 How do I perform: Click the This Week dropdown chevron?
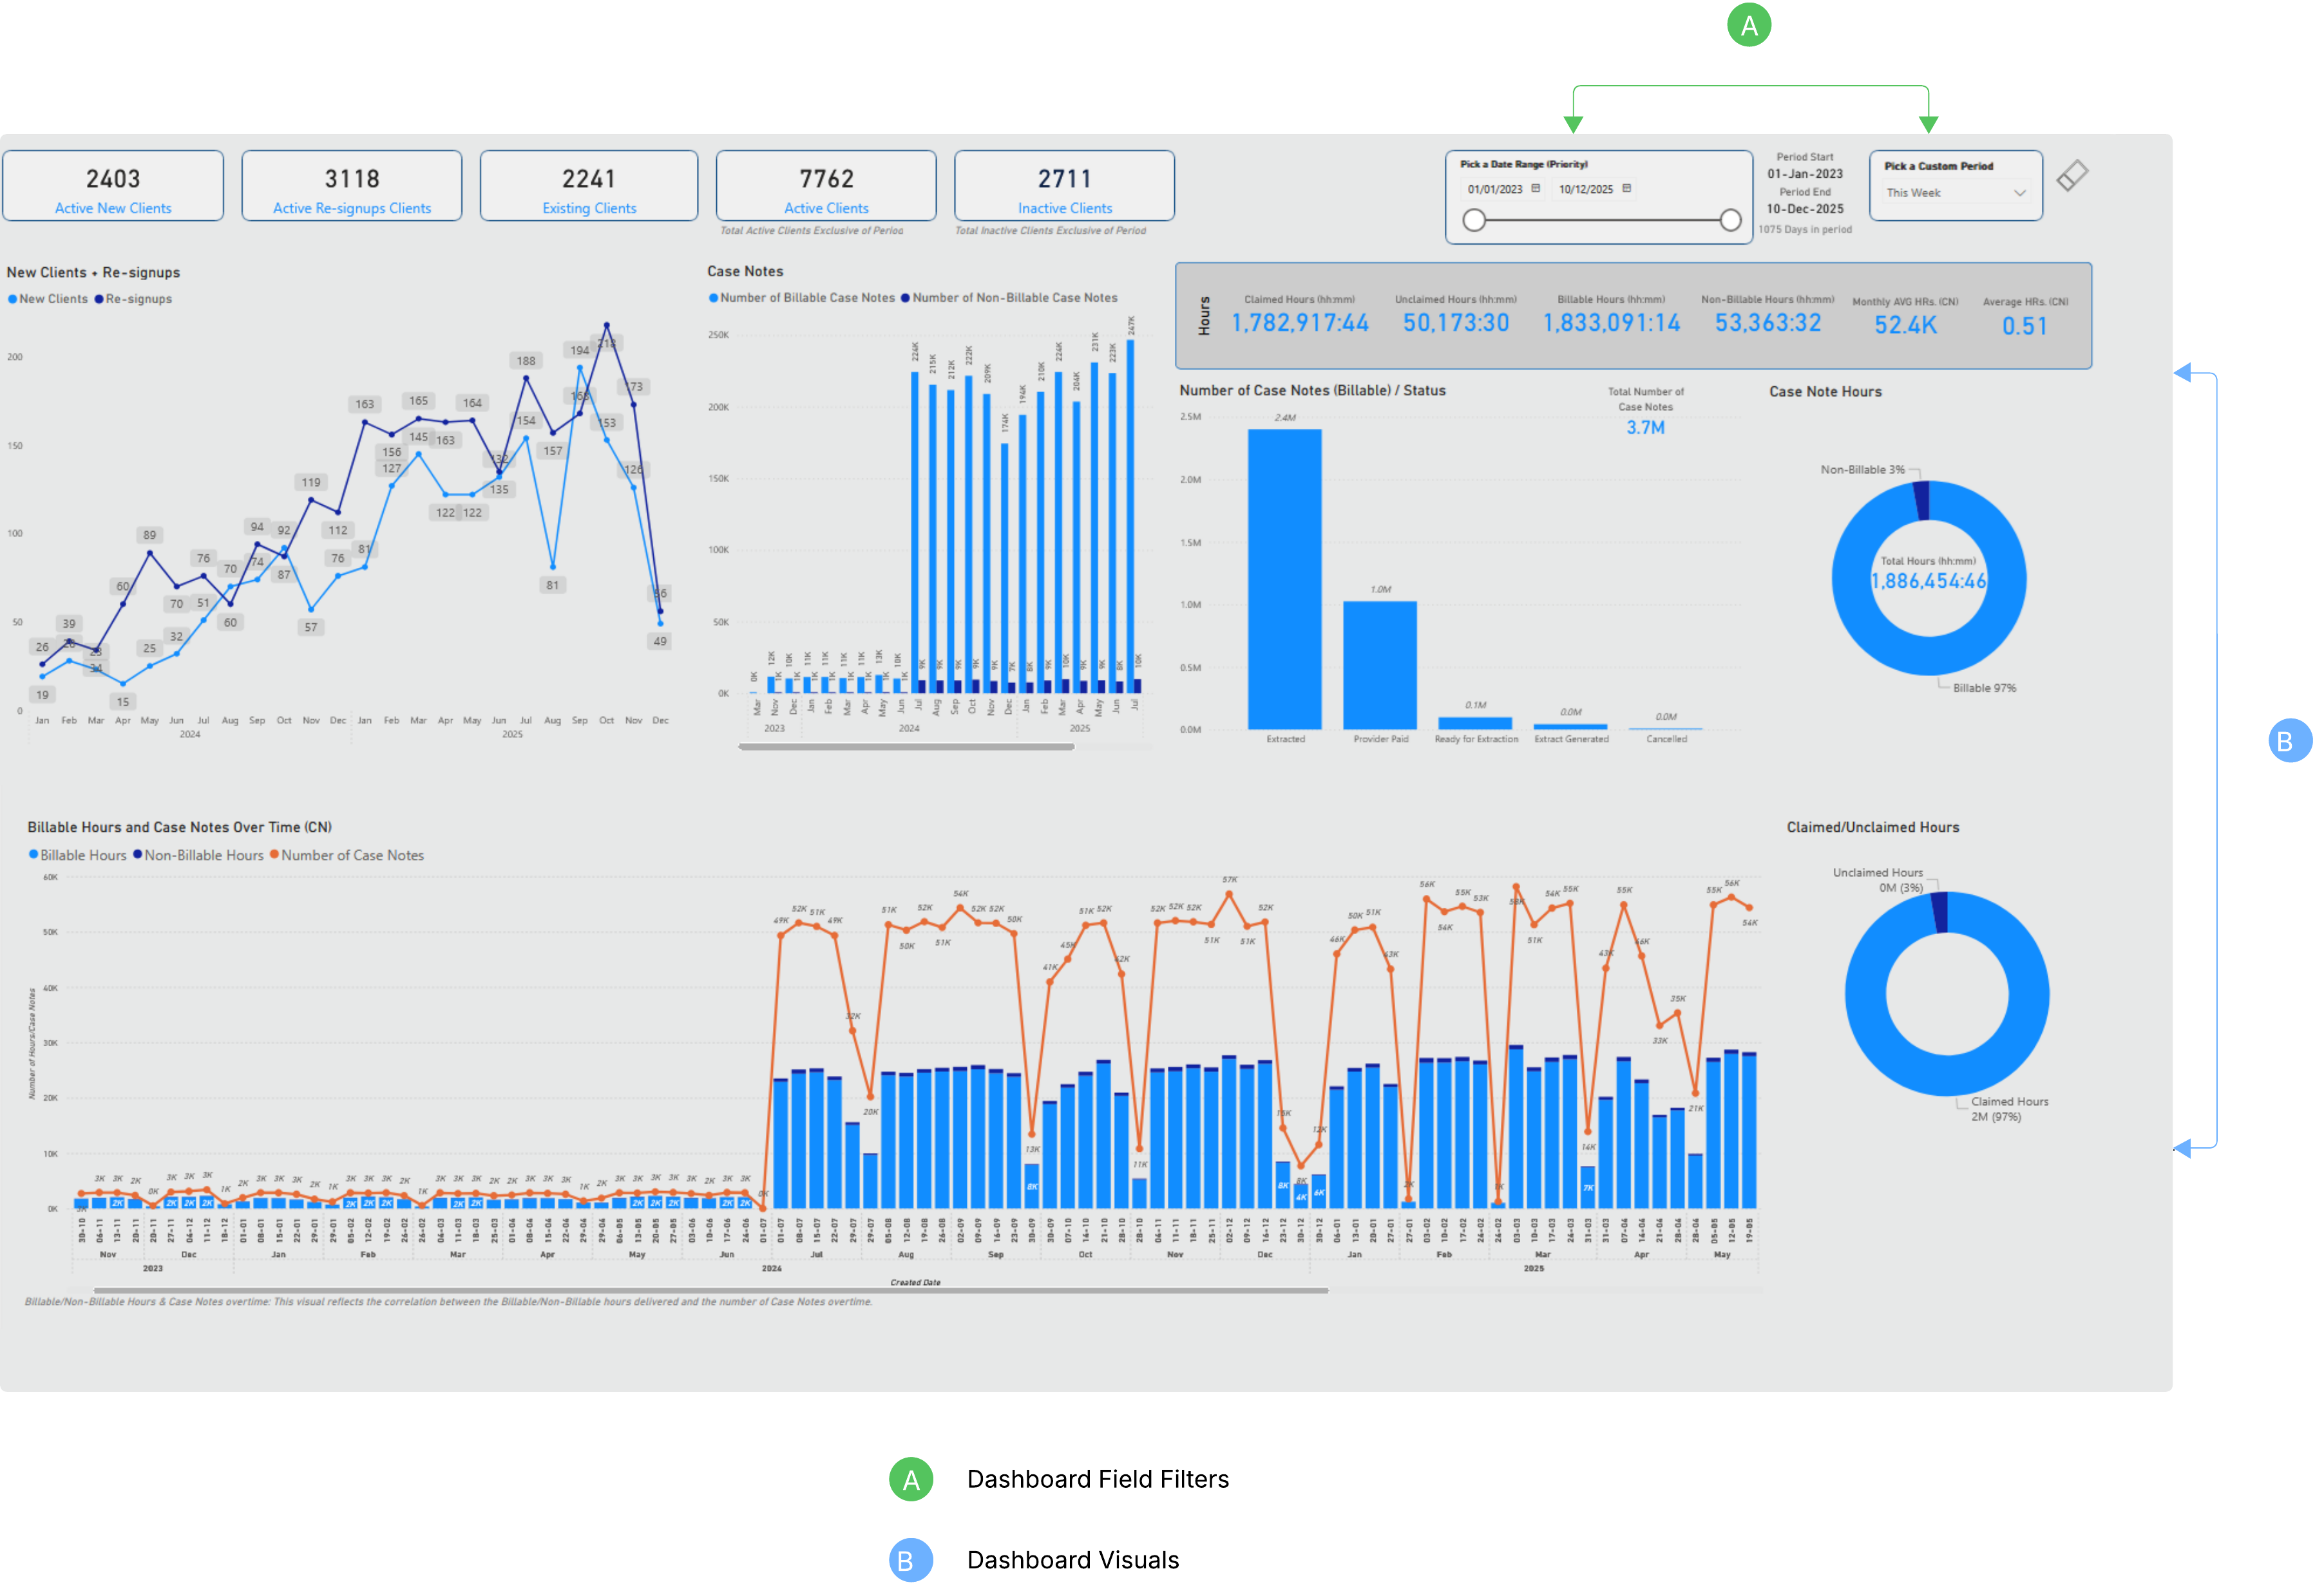pyautogui.click(x=2019, y=192)
